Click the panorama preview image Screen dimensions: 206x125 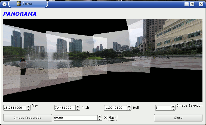(103, 60)
